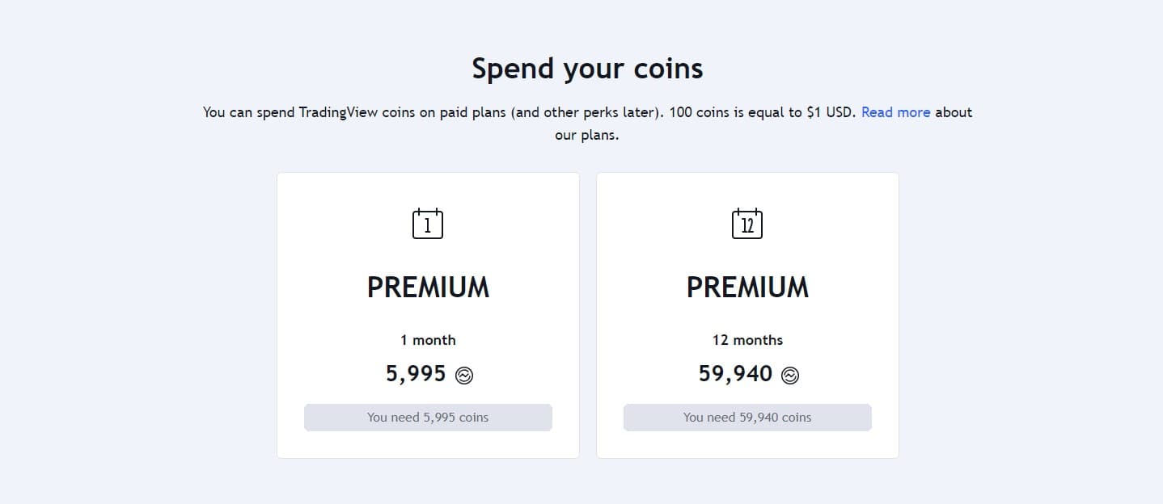Click the 12 months duration label
The height and width of the screenshot is (504, 1163).
tap(746, 340)
